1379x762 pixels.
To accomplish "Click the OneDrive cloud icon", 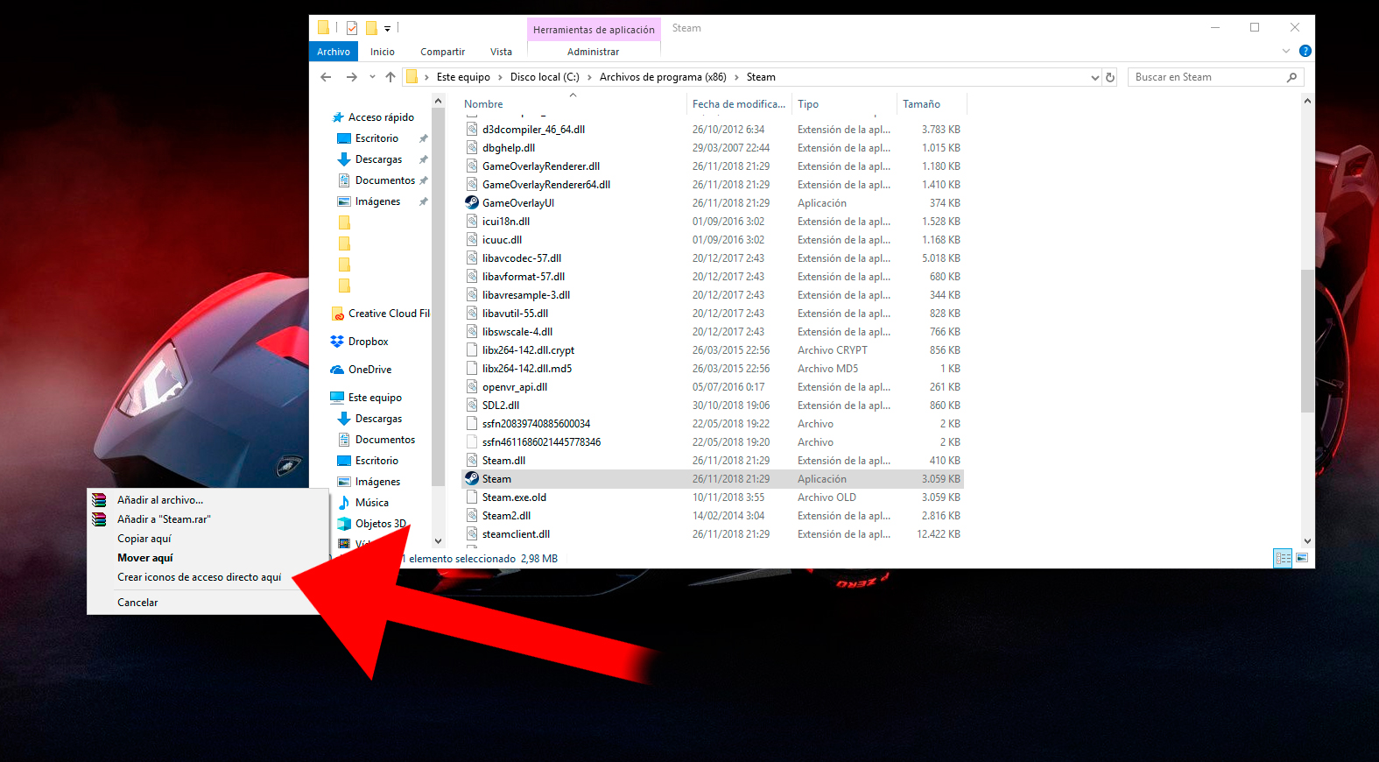I will pyautogui.click(x=337, y=370).
